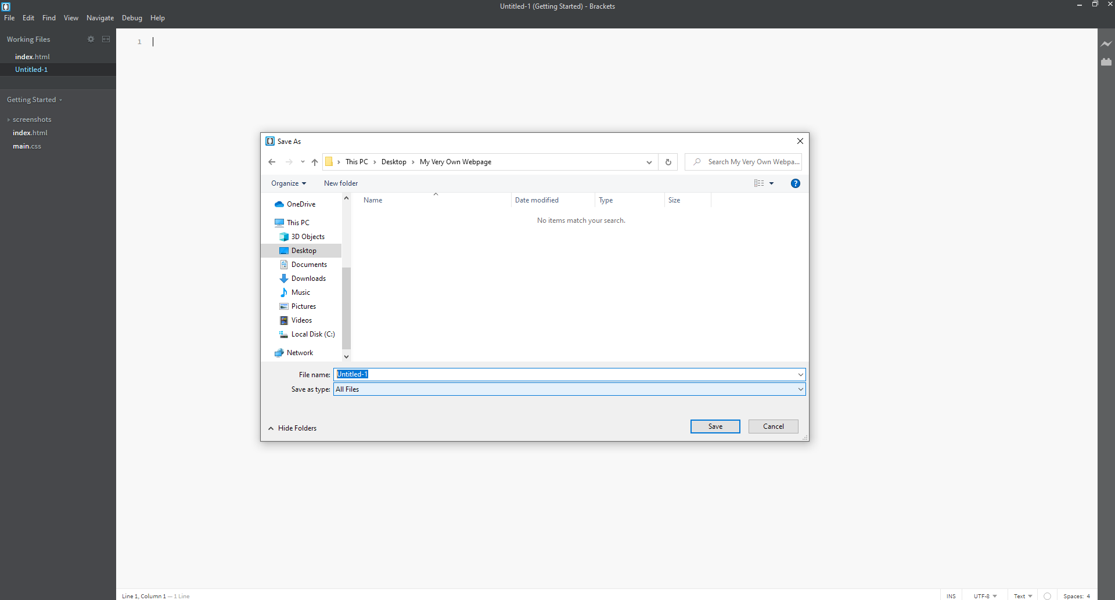The image size is (1115, 600).
Task: Expand the screenshots folder in sidebar
Action: click(32, 120)
